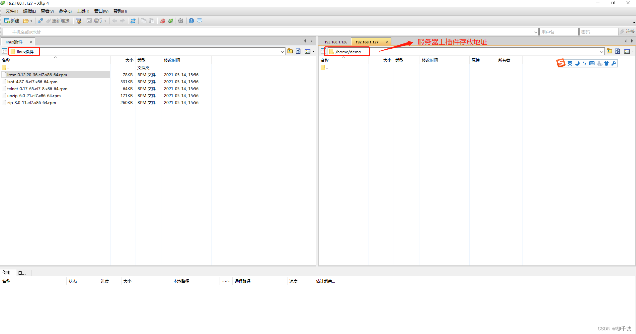636x334 pixels.
Task: Click the Sogou input method S logo
Action: (x=561, y=63)
